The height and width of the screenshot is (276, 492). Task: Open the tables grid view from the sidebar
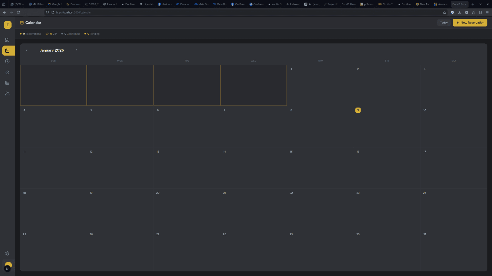pyautogui.click(x=7, y=83)
